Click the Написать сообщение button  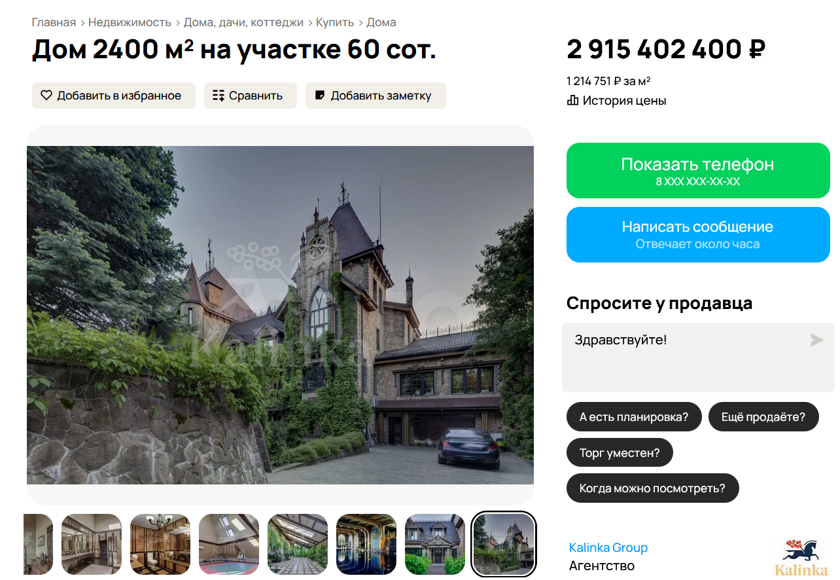point(698,235)
